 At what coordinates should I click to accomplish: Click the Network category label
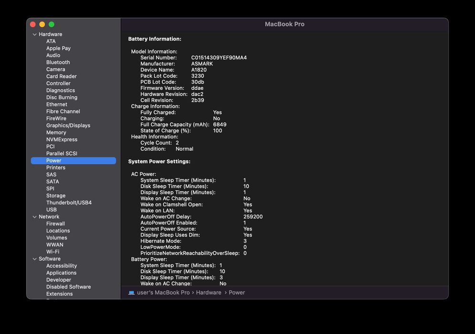(49, 217)
